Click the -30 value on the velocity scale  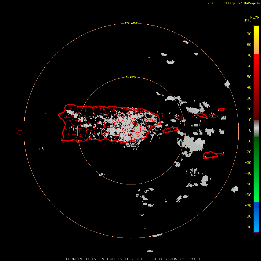pyautogui.click(x=248, y=163)
